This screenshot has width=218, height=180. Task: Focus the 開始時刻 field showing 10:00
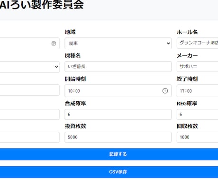tap(118, 91)
